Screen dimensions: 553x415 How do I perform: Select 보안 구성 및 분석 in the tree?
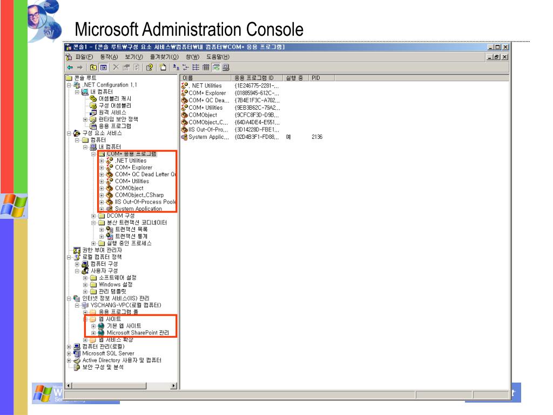coord(103,367)
